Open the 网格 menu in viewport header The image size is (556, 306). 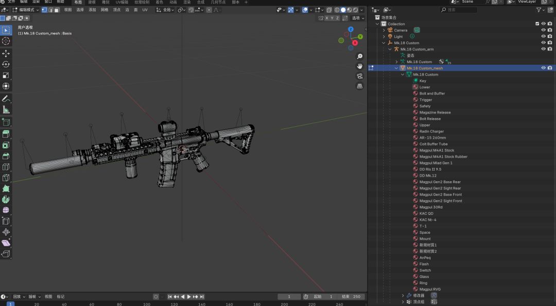[105, 10]
